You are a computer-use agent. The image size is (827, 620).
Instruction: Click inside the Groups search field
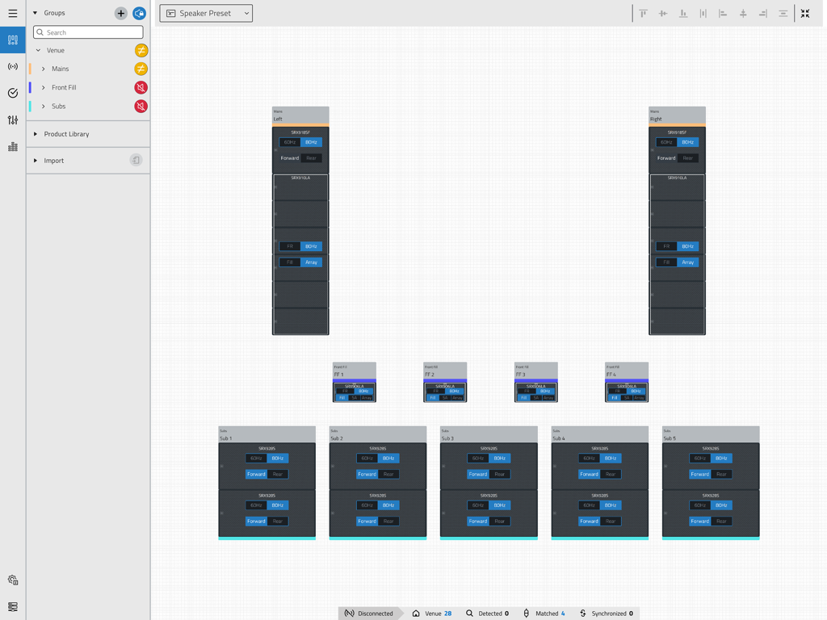(87, 31)
